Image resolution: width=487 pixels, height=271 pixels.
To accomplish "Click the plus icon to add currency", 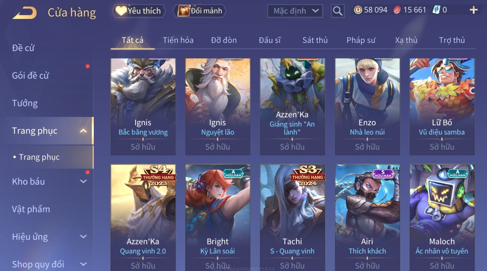I will pos(473,10).
